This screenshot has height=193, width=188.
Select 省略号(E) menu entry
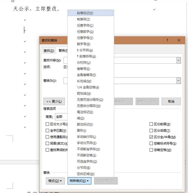coord(91,69)
